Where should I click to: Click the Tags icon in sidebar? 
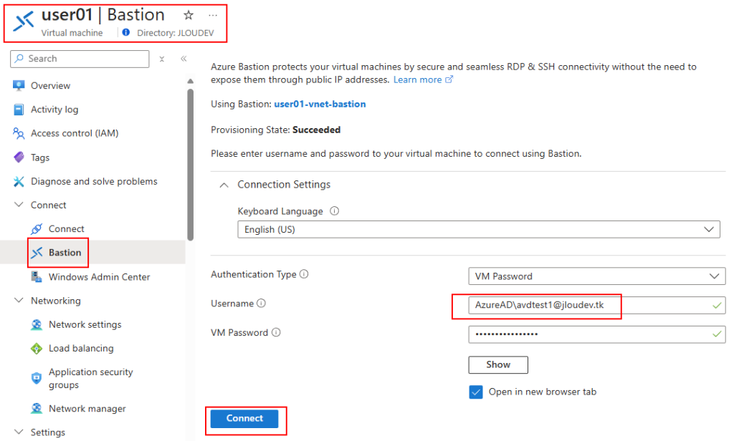19,157
